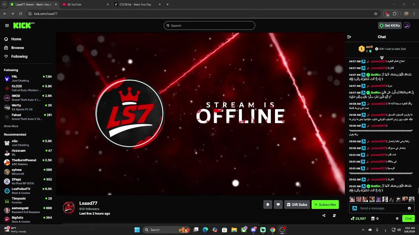Open the asmongold recommended channel
Screen dimensions: 419x235
click(28, 210)
